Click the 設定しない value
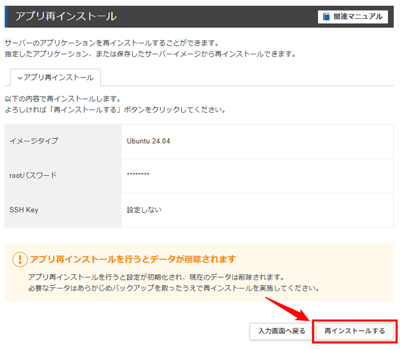This screenshot has width=400, height=350. pos(144,210)
